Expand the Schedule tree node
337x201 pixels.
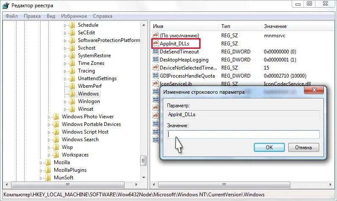(65, 25)
